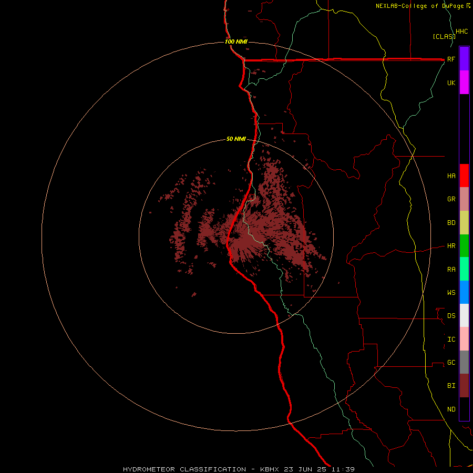Viewport: 473px width, 473px height.
Task: Click the purple RF color swatch in legend
Action: pos(464,59)
